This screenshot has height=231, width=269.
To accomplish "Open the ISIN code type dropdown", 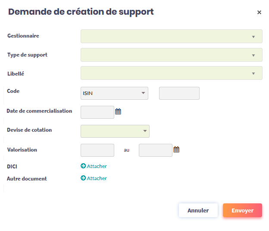I will click(x=114, y=93).
